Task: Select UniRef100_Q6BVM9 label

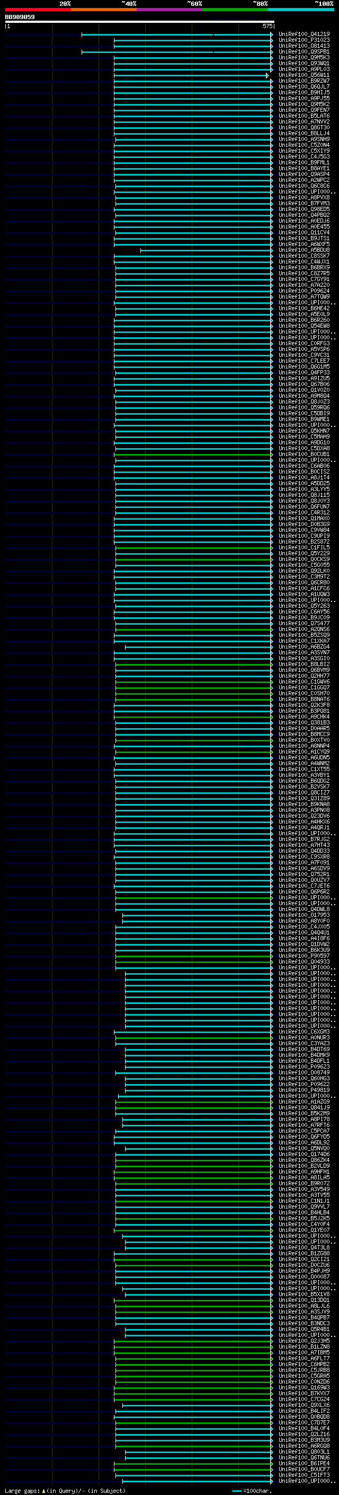Action: [x=304, y=670]
